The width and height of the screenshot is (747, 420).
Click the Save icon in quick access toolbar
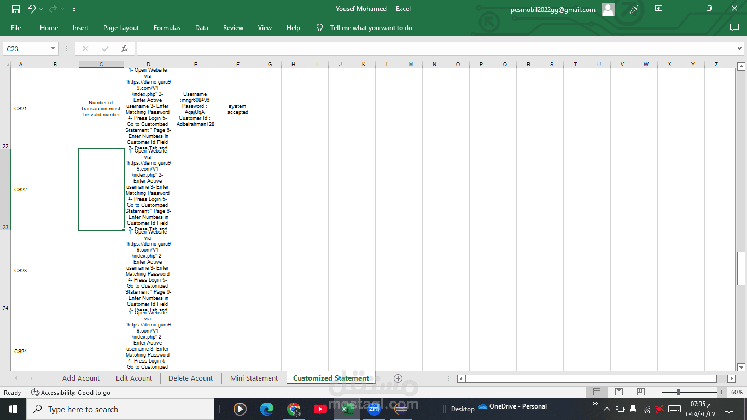[x=15, y=9]
